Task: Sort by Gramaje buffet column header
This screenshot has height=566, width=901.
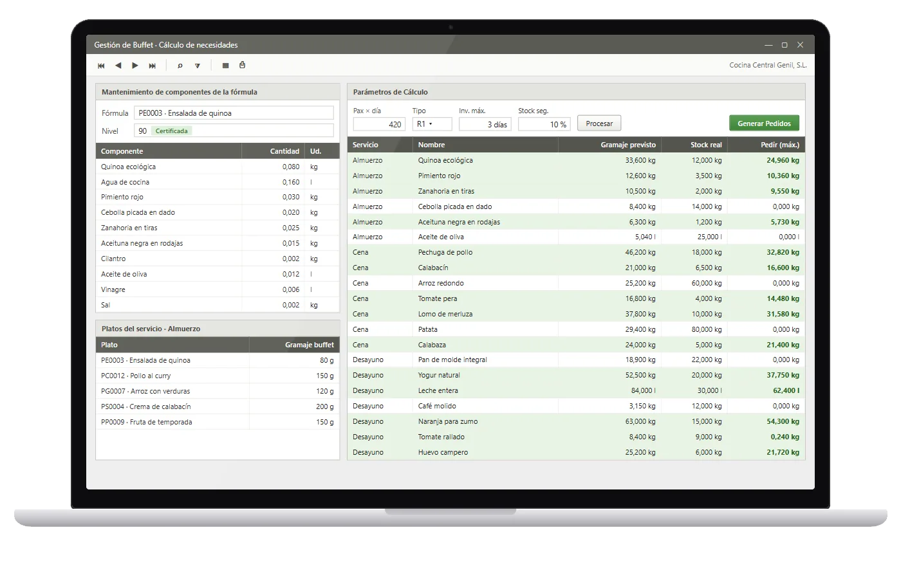Action: [294, 345]
